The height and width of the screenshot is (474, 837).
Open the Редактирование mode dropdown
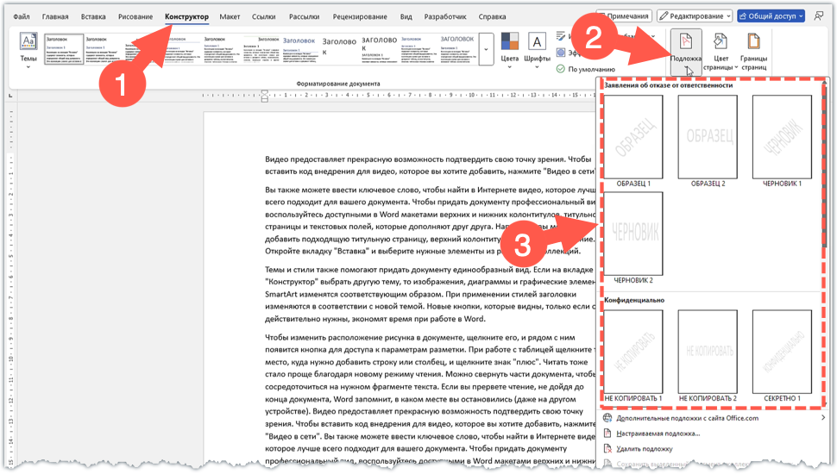695,16
